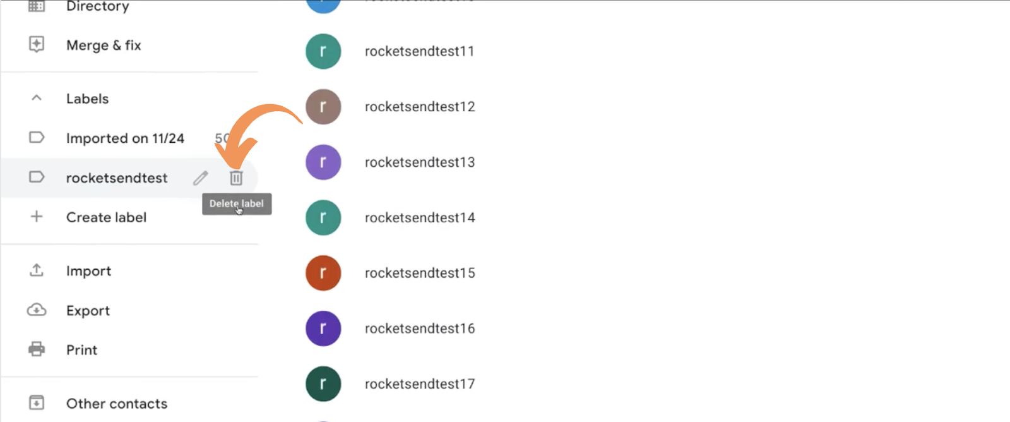Click the Export cloud icon
This screenshot has height=422, width=1010.
pyautogui.click(x=36, y=310)
